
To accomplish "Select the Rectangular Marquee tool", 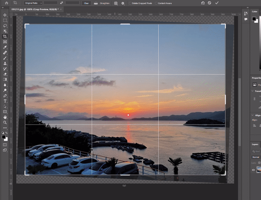I will (x=5, y=20).
